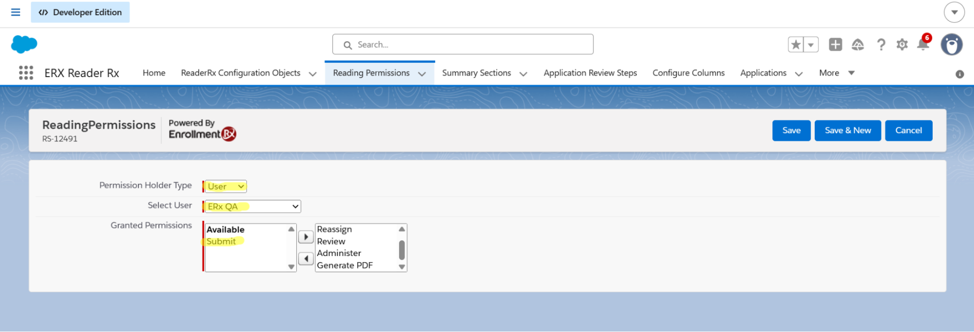Open the Select User dropdown
Image resolution: width=974 pixels, height=332 pixels.
tap(253, 206)
